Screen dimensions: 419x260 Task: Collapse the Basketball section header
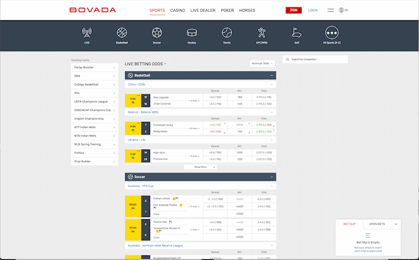point(272,75)
